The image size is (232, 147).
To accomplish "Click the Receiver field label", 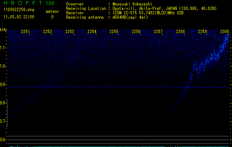I will 75,13.
